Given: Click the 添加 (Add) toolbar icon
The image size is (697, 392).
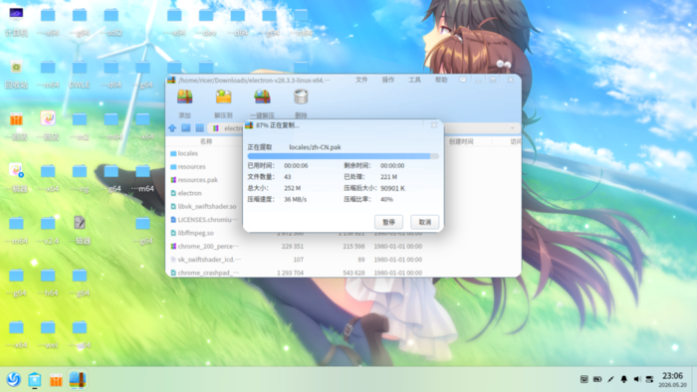Looking at the screenshot, I should (x=184, y=97).
